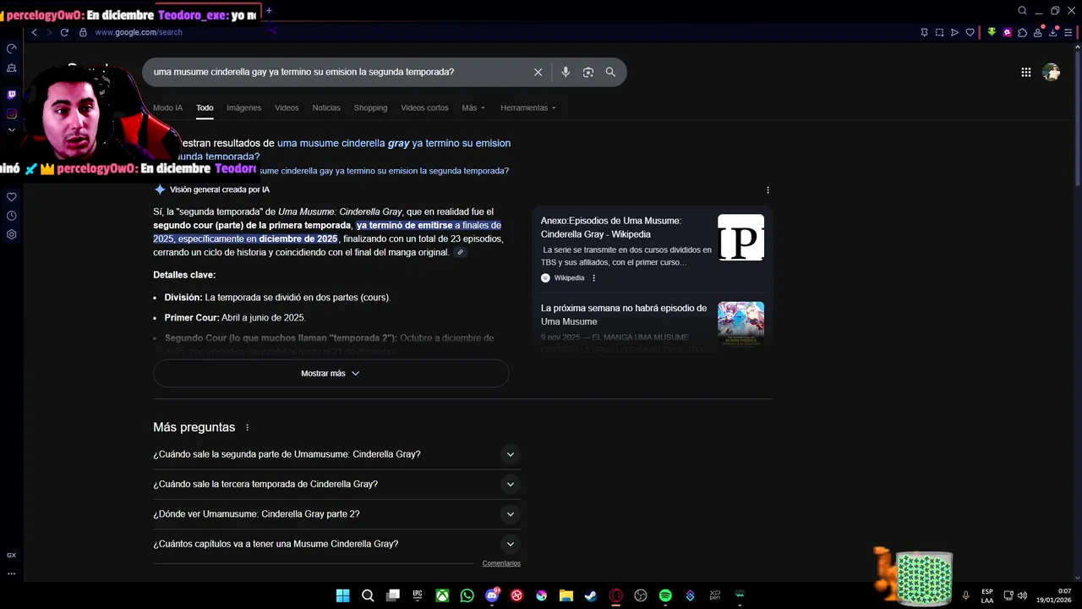Select the Todo results tab

pyautogui.click(x=205, y=107)
